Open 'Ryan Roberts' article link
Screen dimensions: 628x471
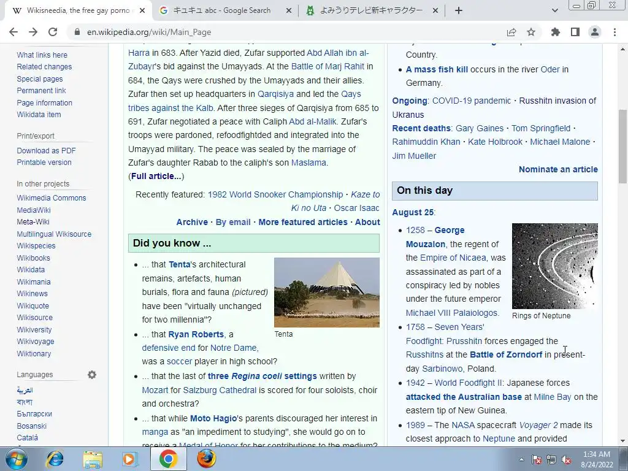tap(196, 334)
